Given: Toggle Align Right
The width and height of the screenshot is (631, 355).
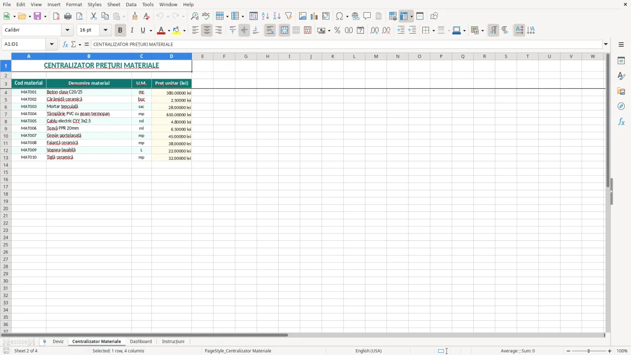Looking at the screenshot, I should 218,31.
